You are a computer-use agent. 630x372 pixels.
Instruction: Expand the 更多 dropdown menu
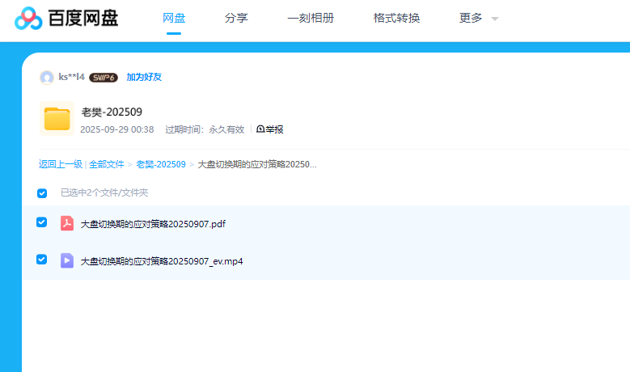tap(471, 18)
